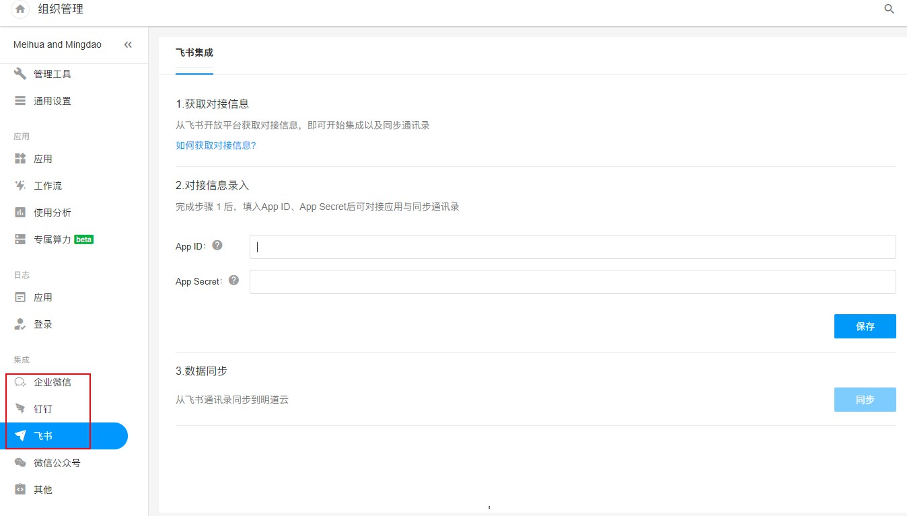Focus the App Secret input field
This screenshot has width=907, height=516.
572,282
